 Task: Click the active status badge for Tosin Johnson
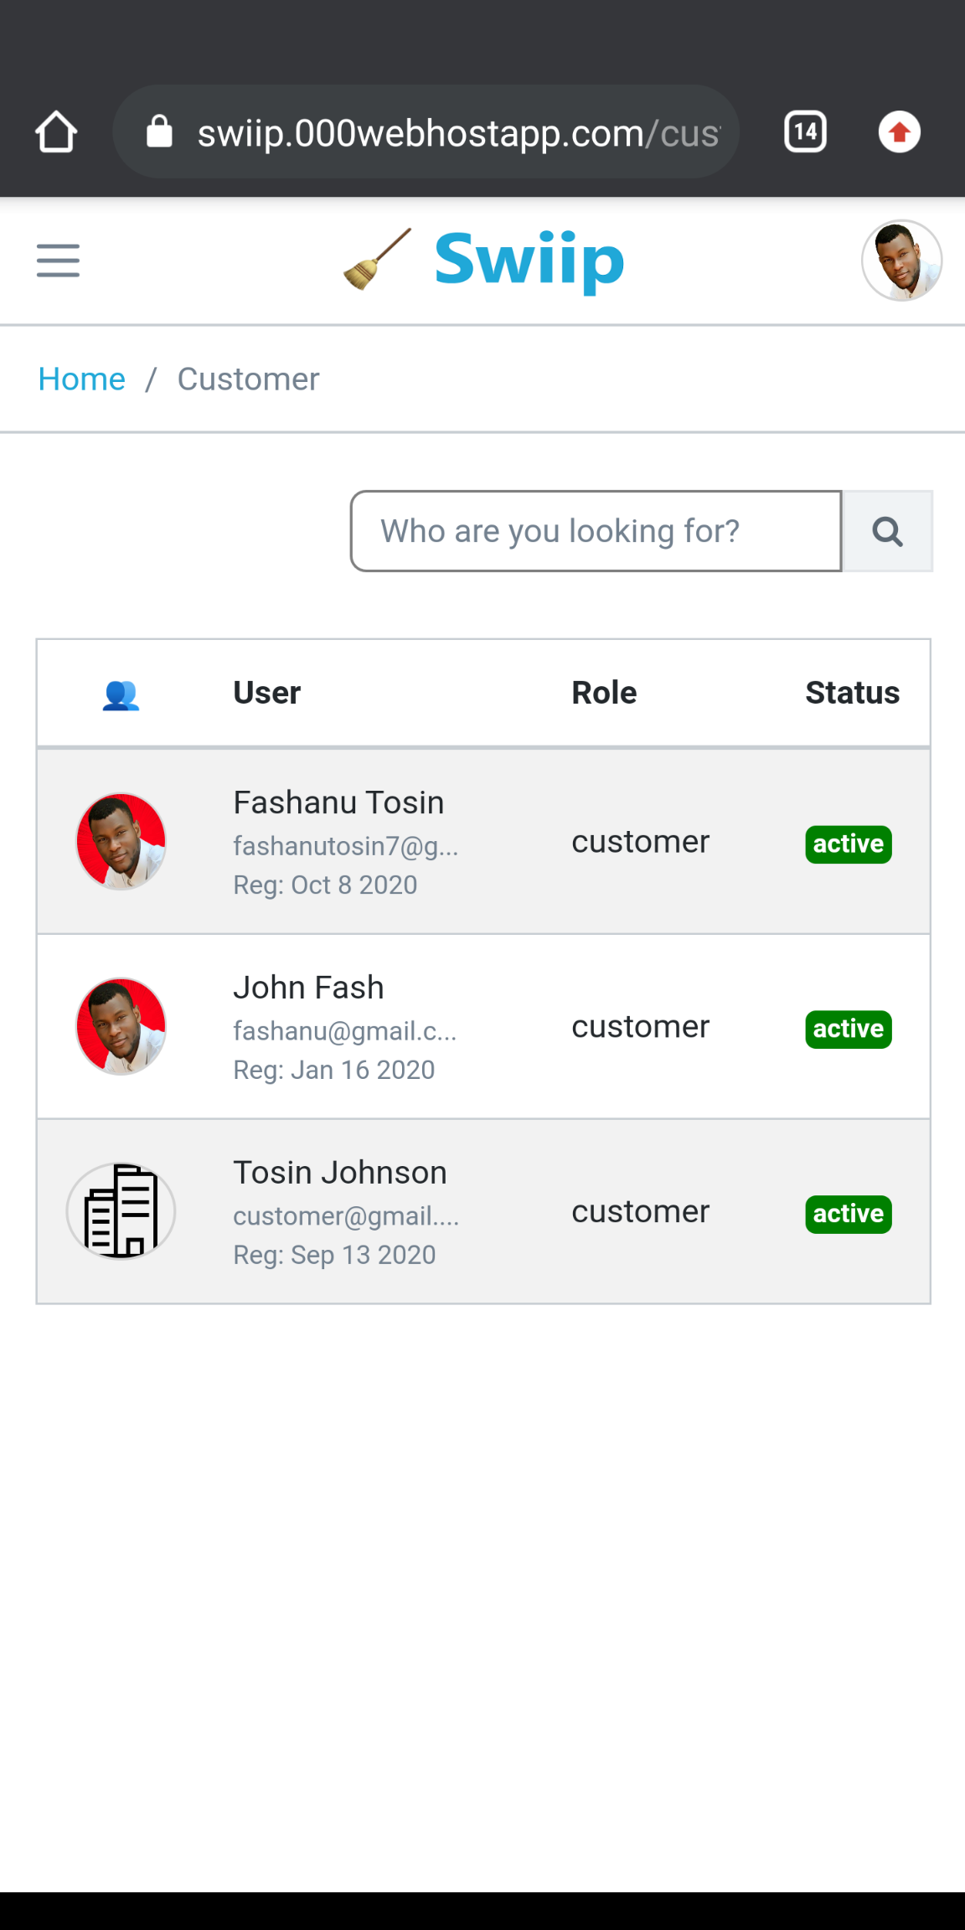pos(848,1214)
